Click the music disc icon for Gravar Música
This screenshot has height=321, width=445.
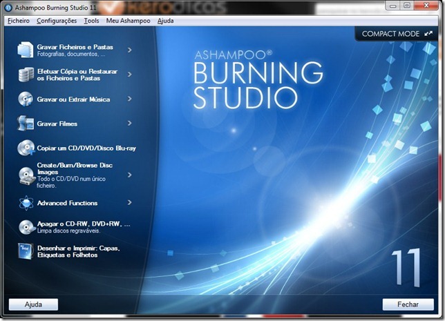26,99
